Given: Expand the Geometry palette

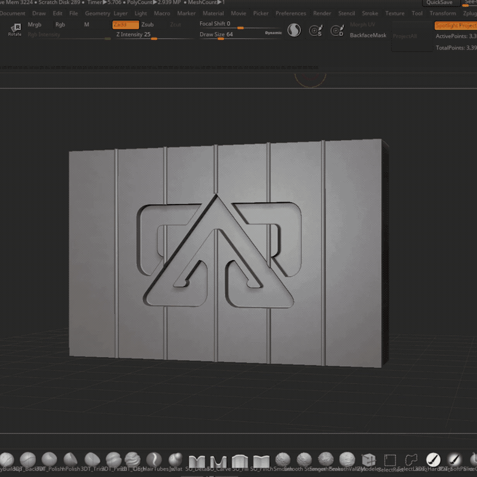Looking at the screenshot, I should pos(97,13).
